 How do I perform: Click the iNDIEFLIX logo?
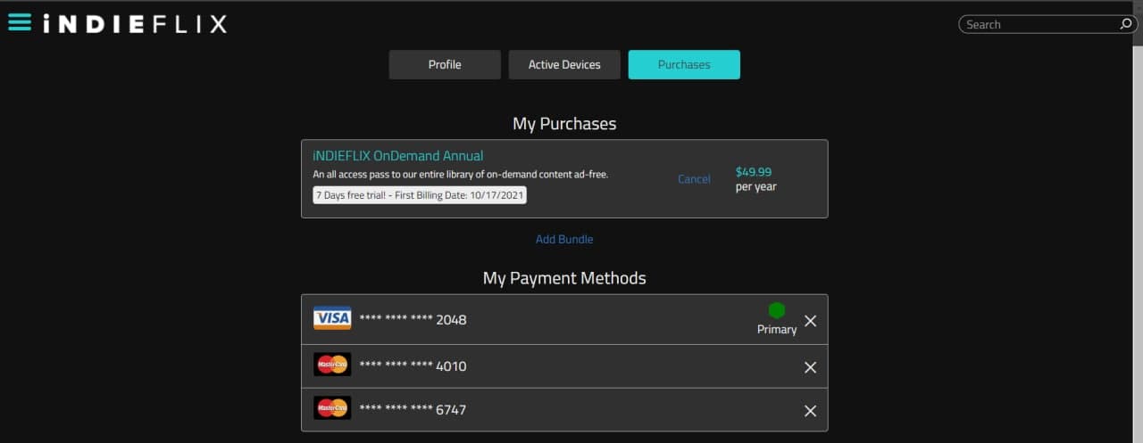[x=135, y=24]
